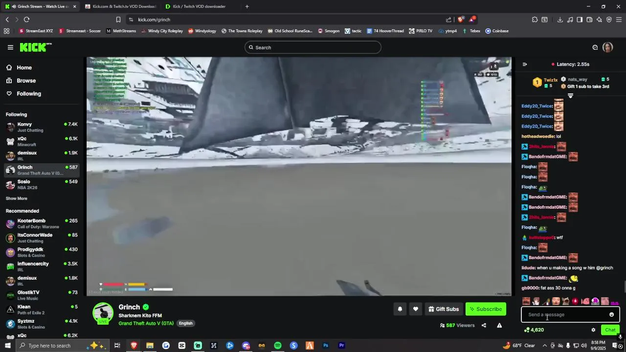This screenshot has width=626, height=352.
Task: Open the Coinbase bookmark
Action: [x=497, y=31]
